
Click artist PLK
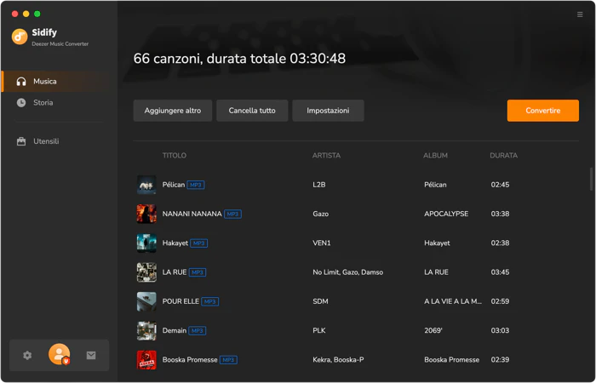click(x=319, y=330)
